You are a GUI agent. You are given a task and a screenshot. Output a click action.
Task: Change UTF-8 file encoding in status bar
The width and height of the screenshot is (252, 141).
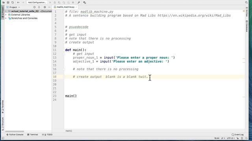click(x=231, y=138)
